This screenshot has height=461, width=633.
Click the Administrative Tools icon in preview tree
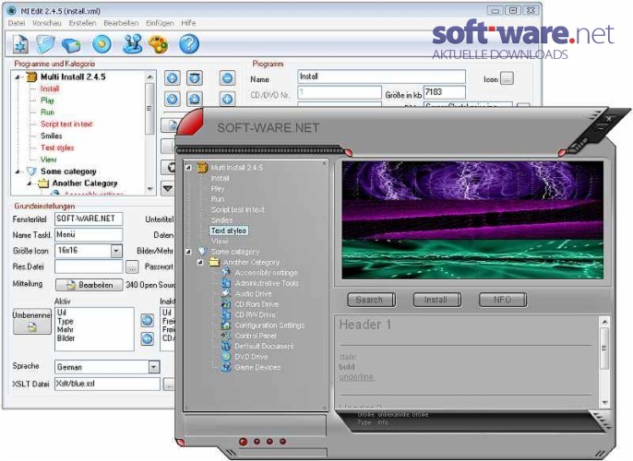pos(226,283)
